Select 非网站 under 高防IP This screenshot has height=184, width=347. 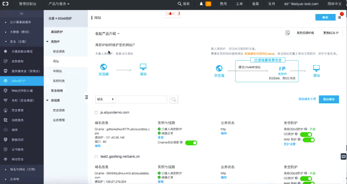(57, 71)
